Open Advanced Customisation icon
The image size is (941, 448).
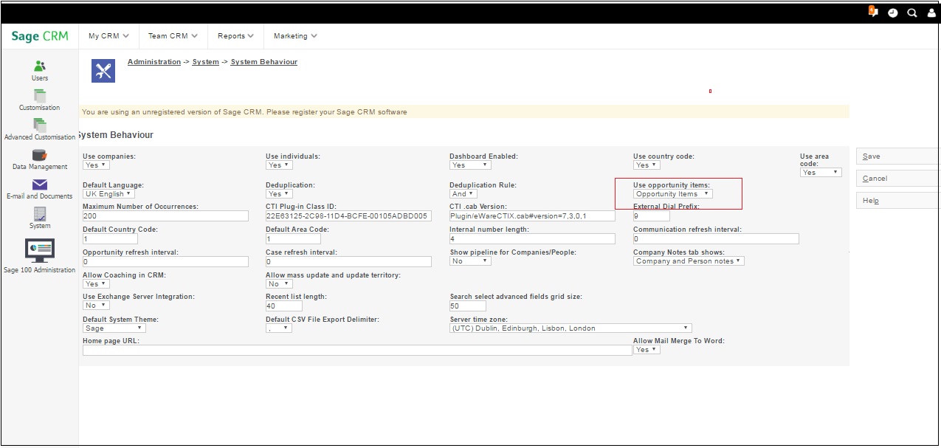pos(40,125)
